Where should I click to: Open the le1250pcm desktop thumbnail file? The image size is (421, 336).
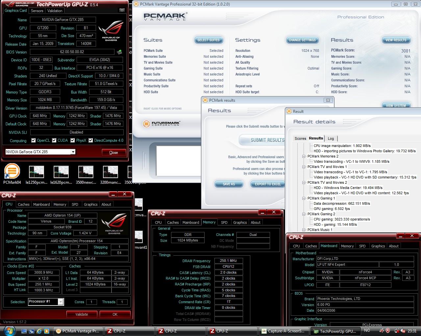click(x=36, y=175)
